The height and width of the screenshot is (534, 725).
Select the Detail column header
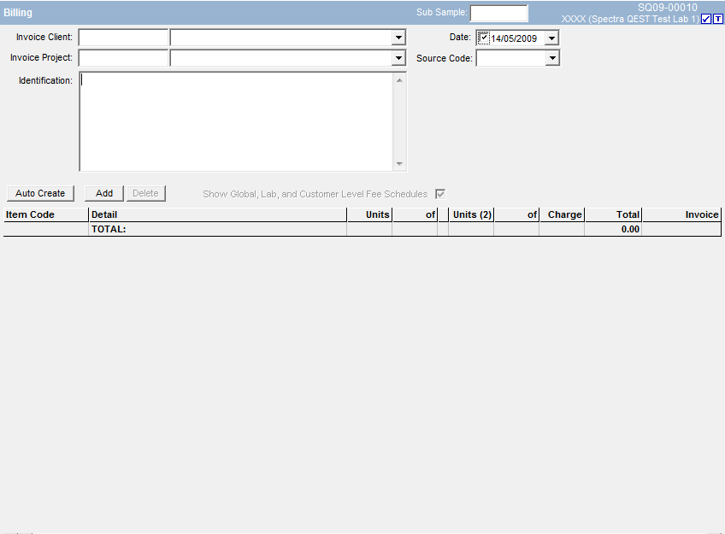click(x=217, y=214)
